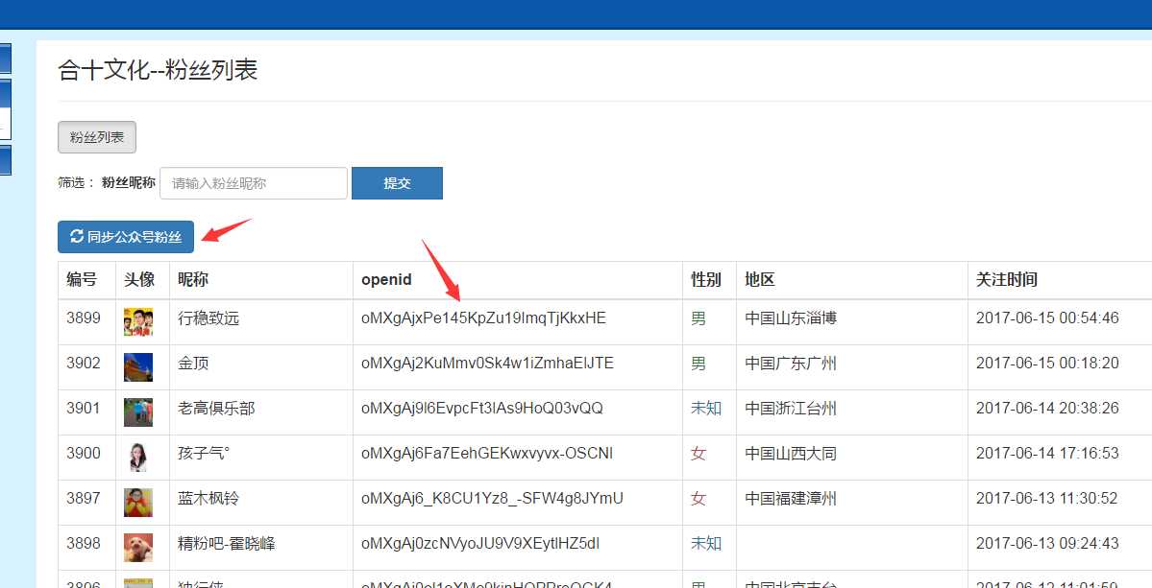Click ID number 3900
Screen dimensions: 1152x588
84,453
